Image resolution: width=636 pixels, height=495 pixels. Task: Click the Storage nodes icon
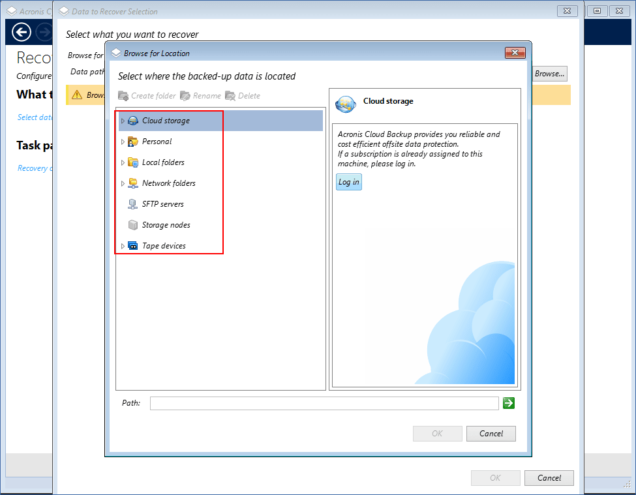[x=133, y=225]
